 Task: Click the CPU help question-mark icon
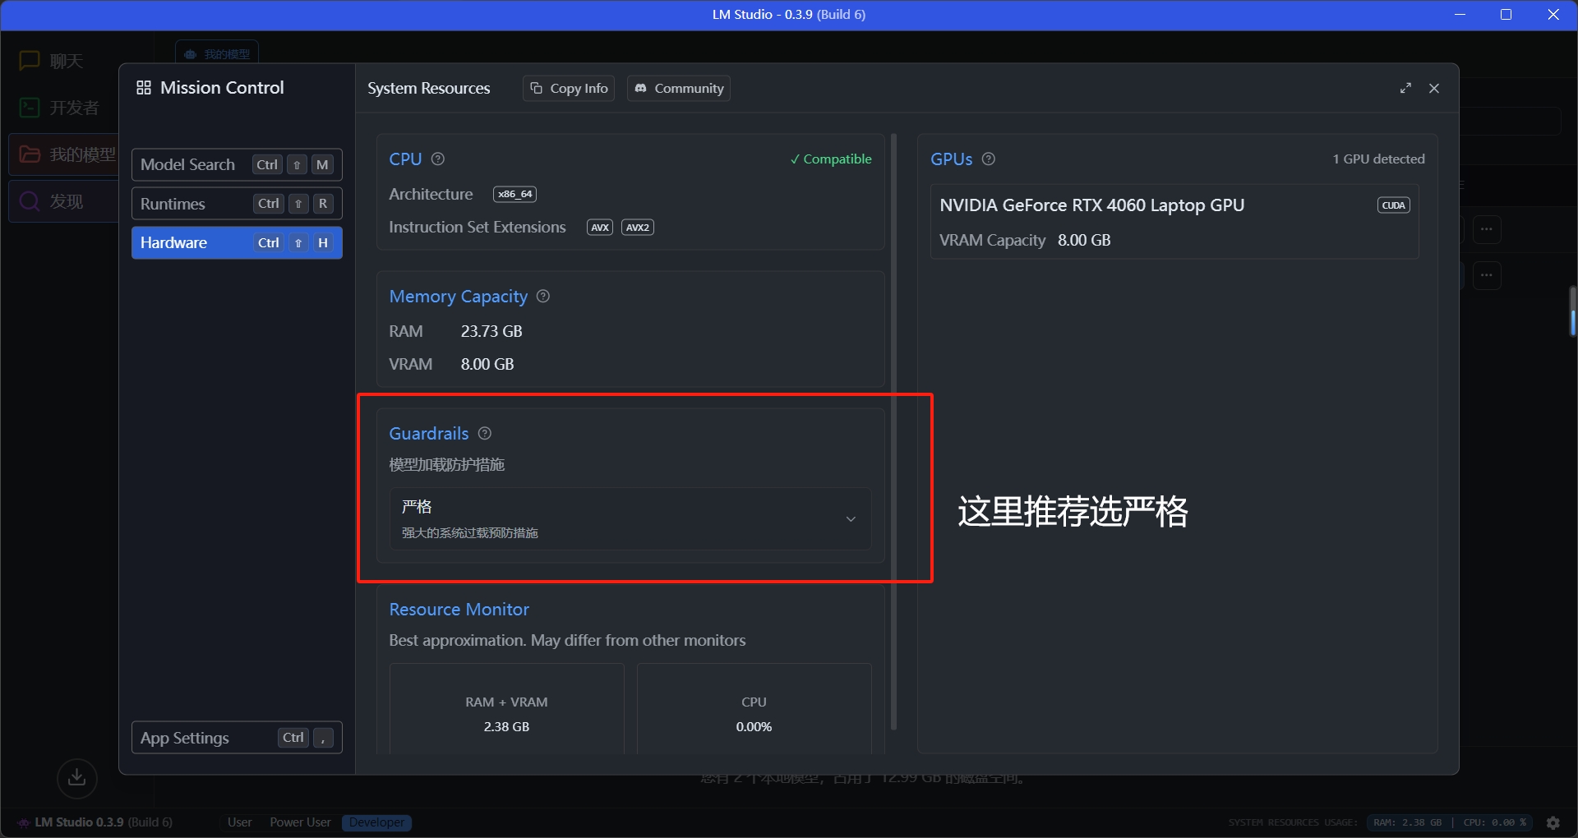[438, 159]
